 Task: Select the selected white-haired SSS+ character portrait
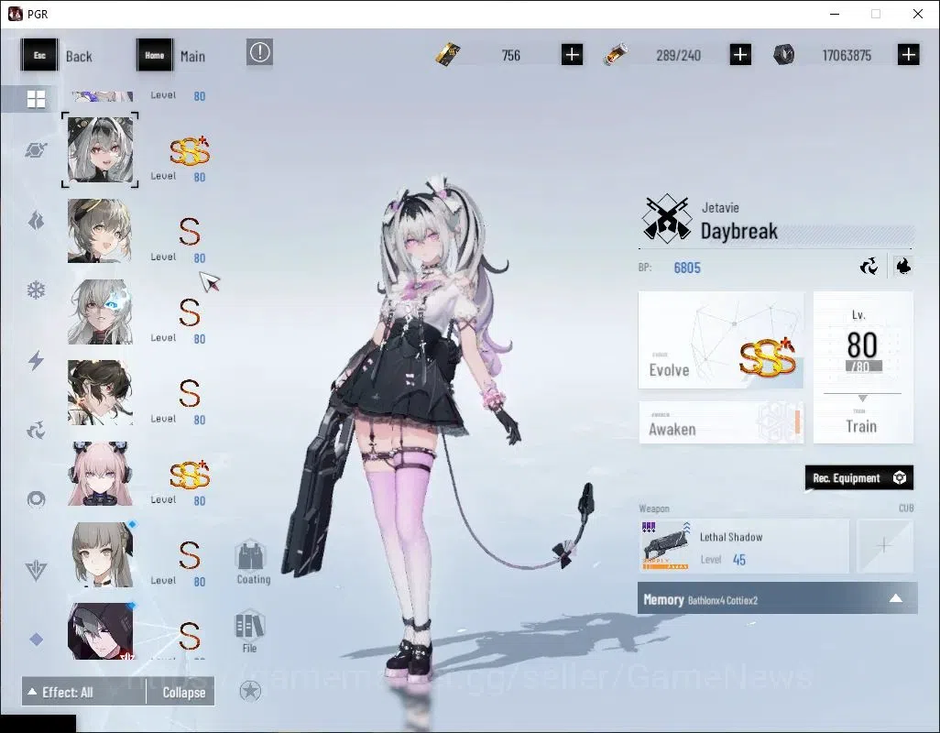click(x=100, y=150)
